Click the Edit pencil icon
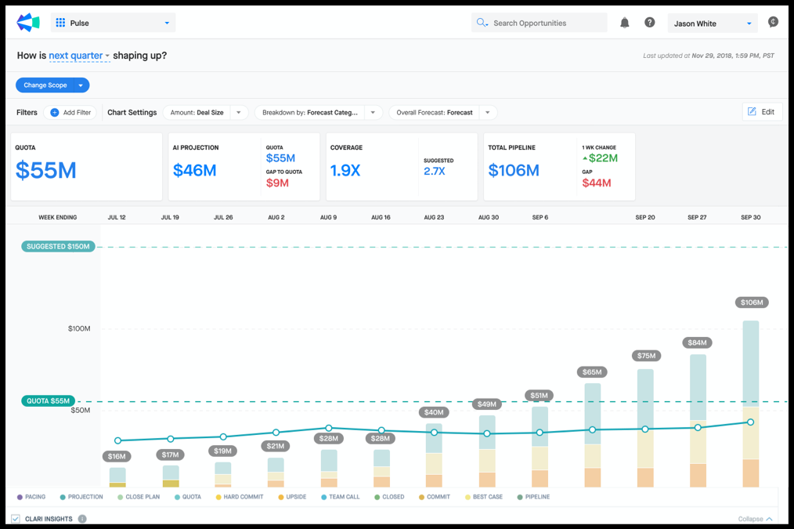The image size is (794, 529). pos(752,111)
